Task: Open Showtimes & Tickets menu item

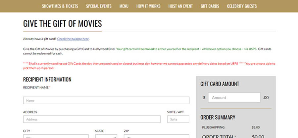Action: 60,6
